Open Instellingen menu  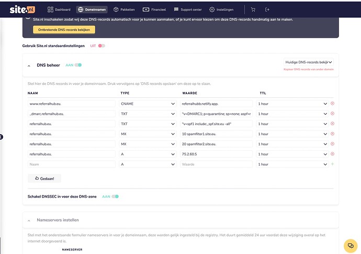click(221, 9)
